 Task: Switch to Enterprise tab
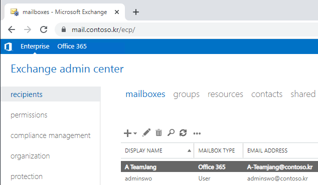pos(35,46)
